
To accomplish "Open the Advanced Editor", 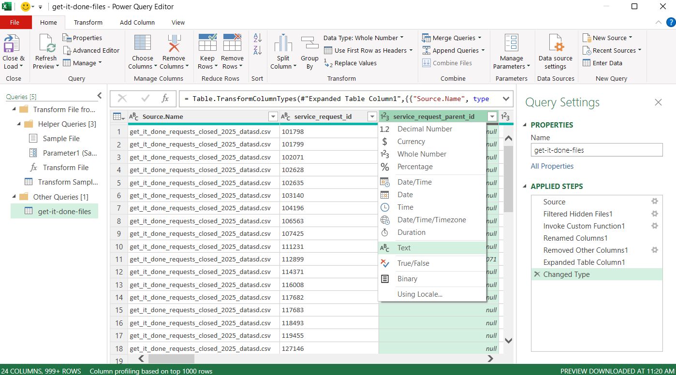I will [x=91, y=50].
